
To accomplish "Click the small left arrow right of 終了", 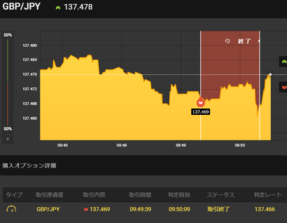I will (x=259, y=41).
